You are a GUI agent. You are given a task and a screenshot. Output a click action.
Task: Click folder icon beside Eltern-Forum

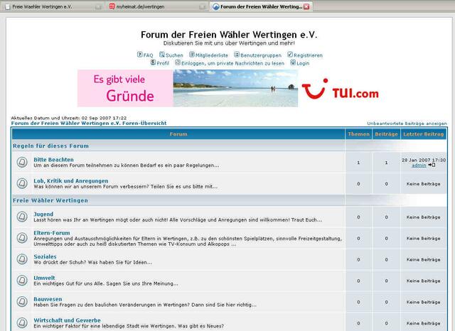coord(22,238)
